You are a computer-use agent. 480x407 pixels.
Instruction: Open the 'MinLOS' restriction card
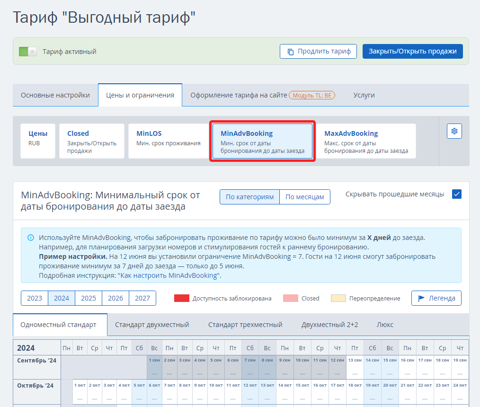click(x=169, y=141)
